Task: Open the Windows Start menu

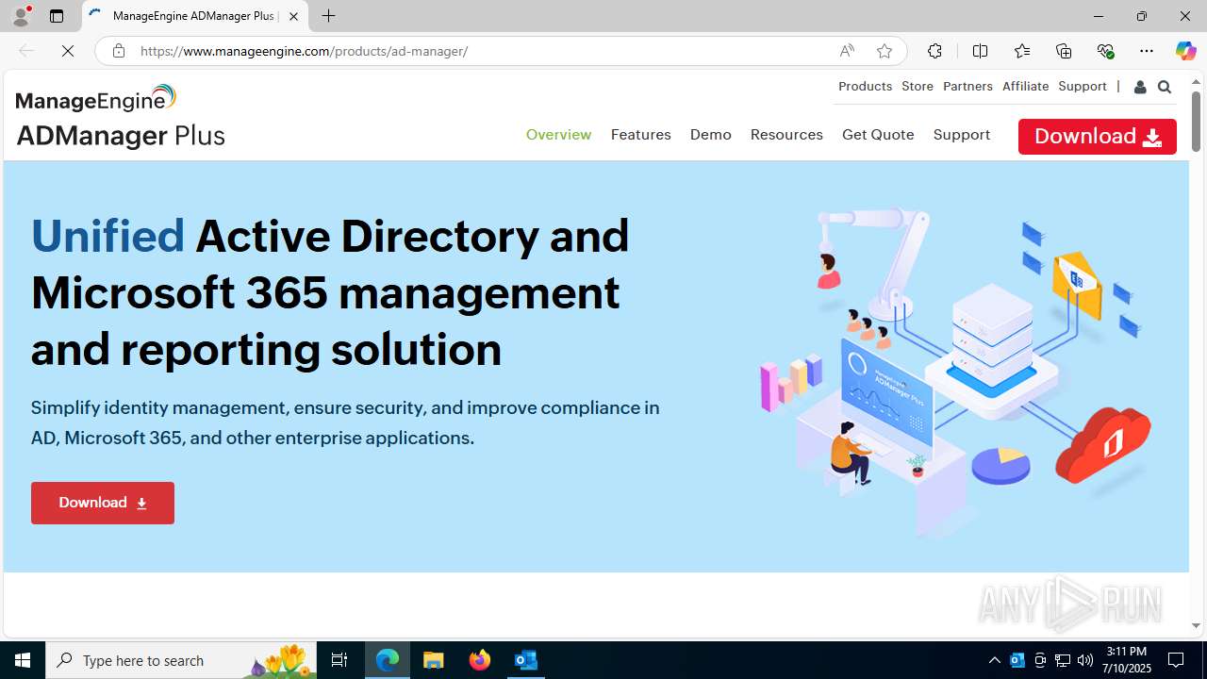Action: coord(23,660)
